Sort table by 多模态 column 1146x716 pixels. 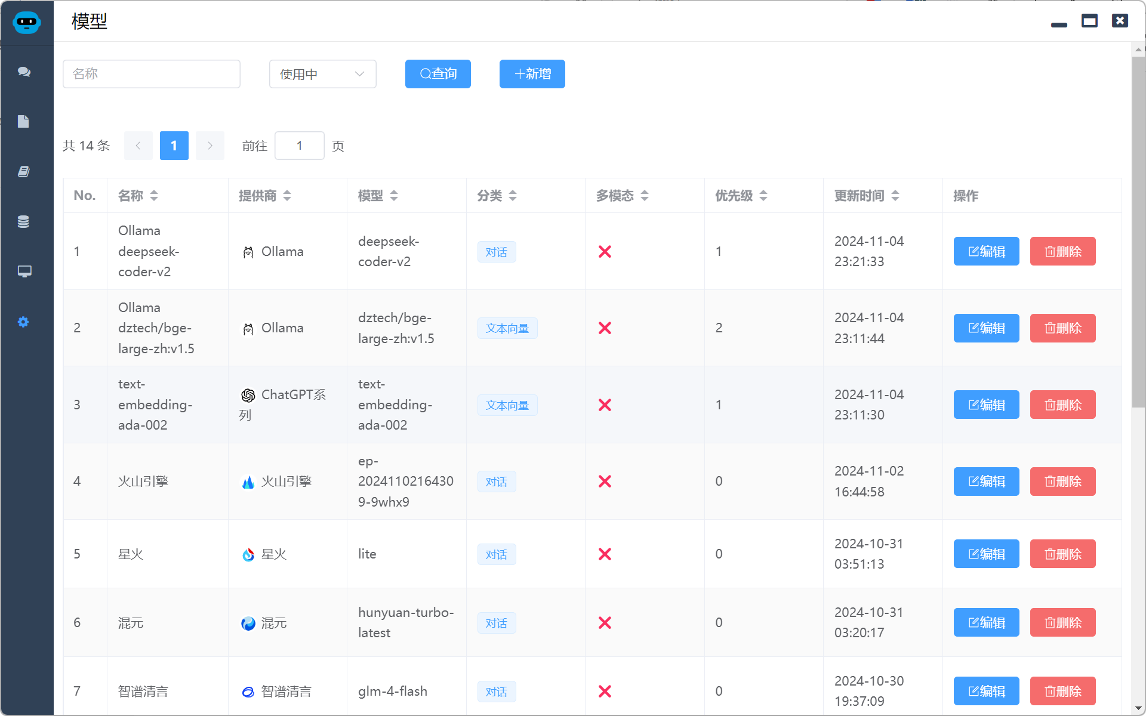coord(645,196)
